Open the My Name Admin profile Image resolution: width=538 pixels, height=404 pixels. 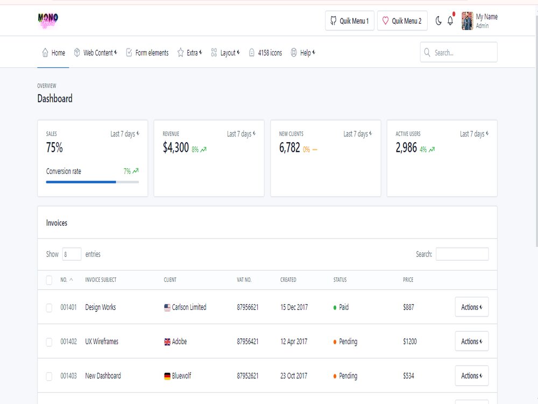[x=479, y=21]
